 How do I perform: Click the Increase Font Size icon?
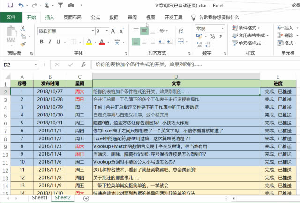[113, 31]
